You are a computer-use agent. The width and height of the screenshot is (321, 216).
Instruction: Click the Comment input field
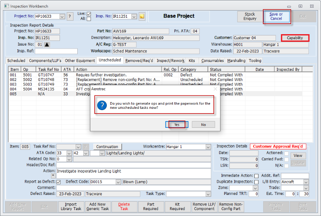pos(133,188)
